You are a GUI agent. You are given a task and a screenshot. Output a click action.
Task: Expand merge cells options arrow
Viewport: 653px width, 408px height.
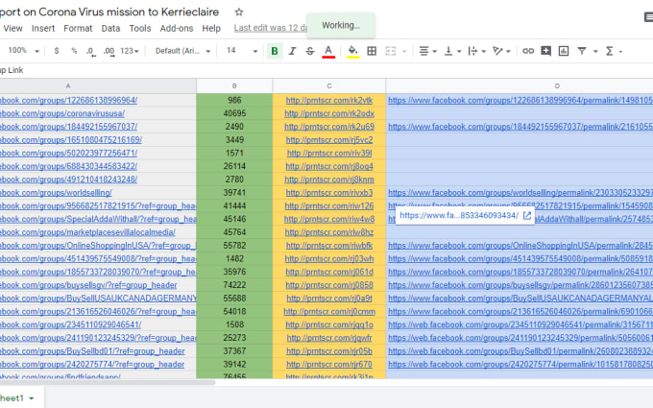point(404,51)
